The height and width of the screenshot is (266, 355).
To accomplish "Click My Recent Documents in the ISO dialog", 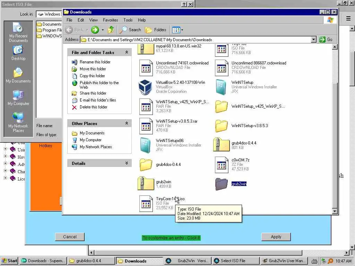I will coord(18,32).
